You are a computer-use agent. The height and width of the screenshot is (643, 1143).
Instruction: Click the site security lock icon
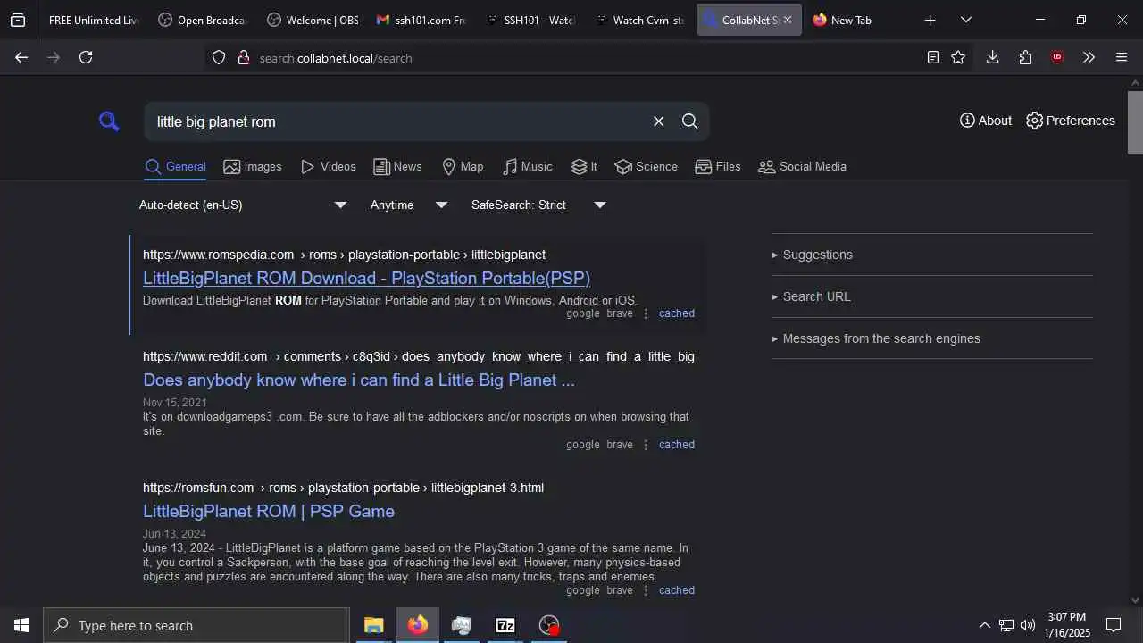coord(243,58)
